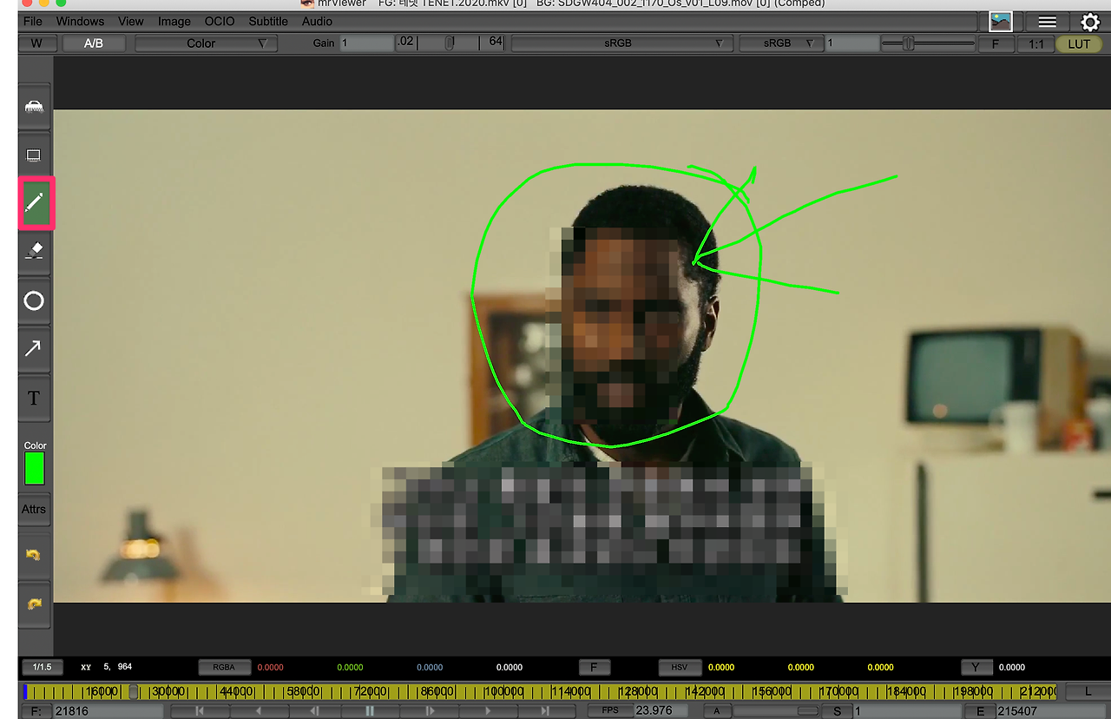Open the settings gear icon

[1090, 23]
